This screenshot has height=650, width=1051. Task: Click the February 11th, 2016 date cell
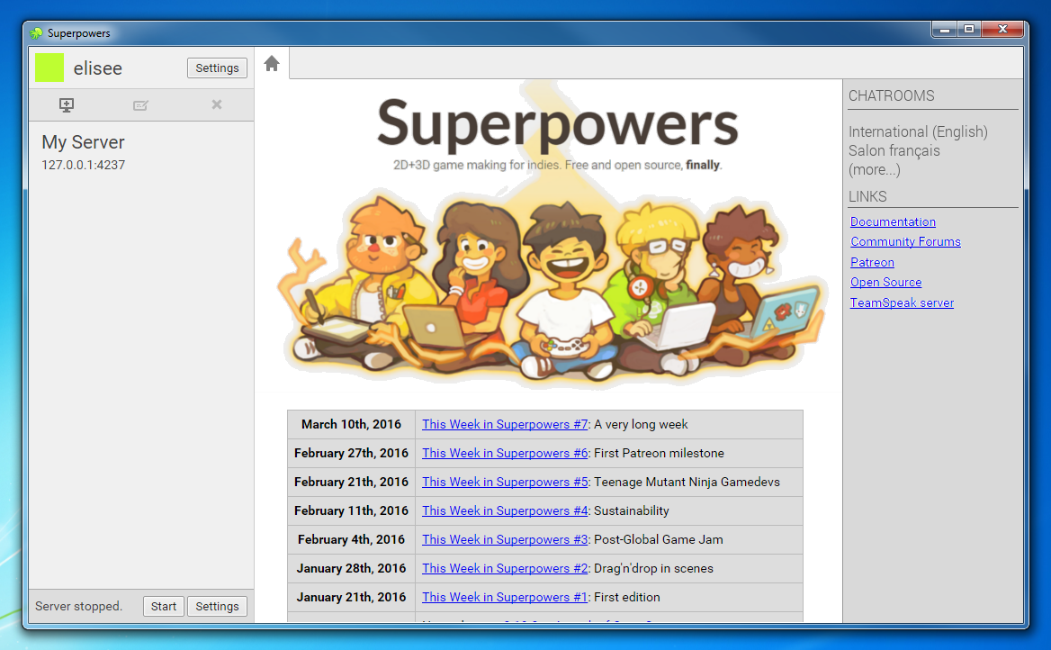pos(351,511)
